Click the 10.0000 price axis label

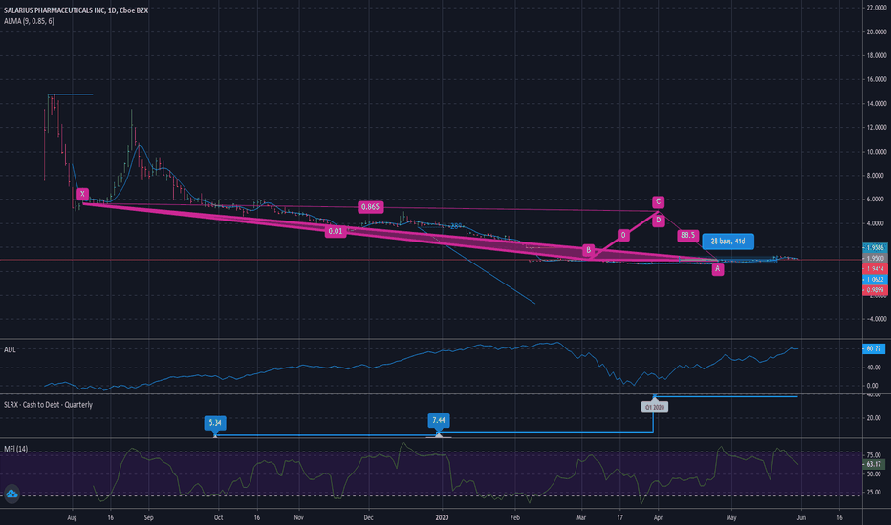(877, 152)
